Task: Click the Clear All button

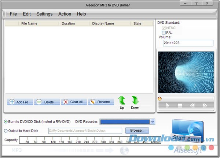Action: tap(74, 102)
